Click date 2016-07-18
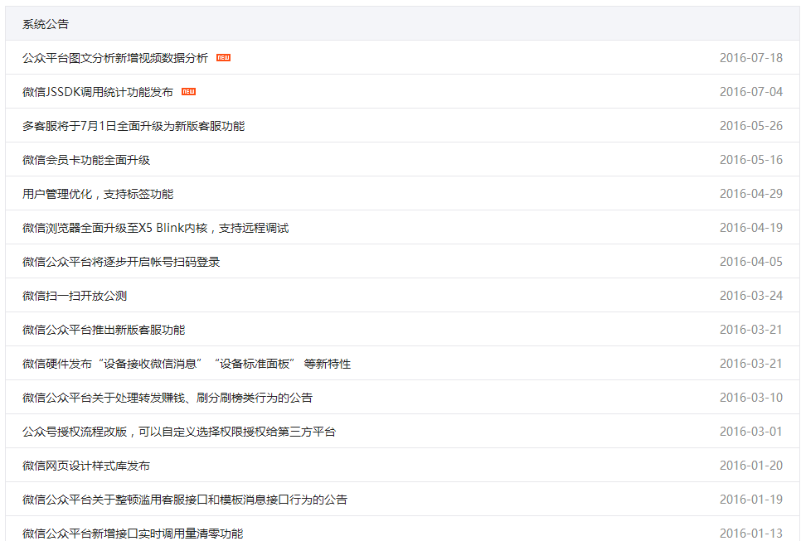This screenshot has width=801, height=541. [751, 58]
